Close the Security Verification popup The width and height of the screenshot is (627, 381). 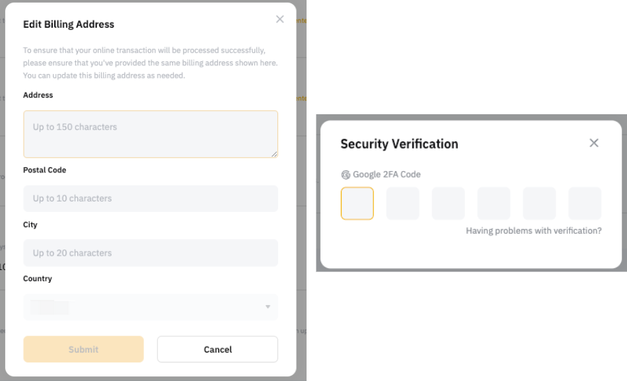tap(594, 143)
